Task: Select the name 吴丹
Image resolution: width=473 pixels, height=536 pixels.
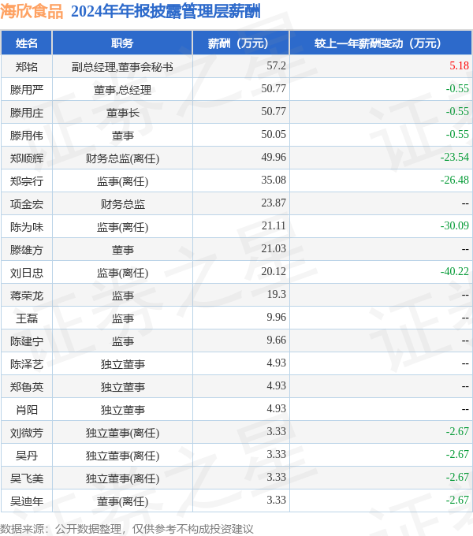Action: [x=27, y=456]
